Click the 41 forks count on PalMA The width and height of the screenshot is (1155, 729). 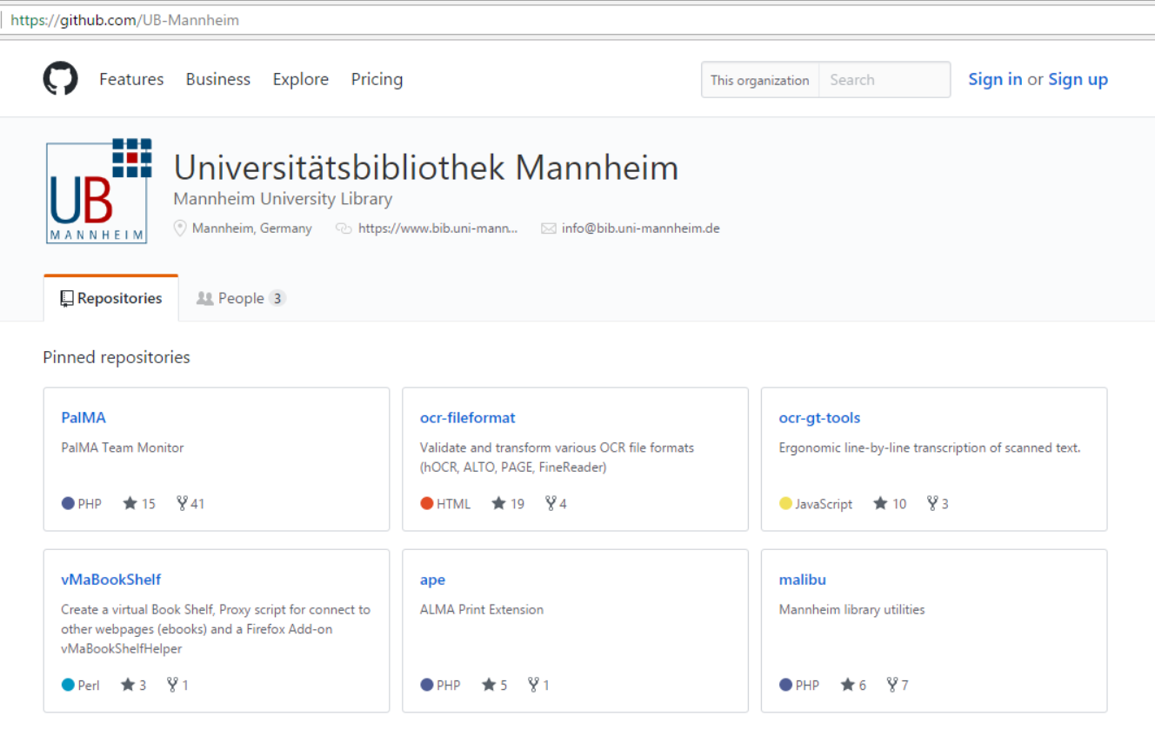point(197,504)
